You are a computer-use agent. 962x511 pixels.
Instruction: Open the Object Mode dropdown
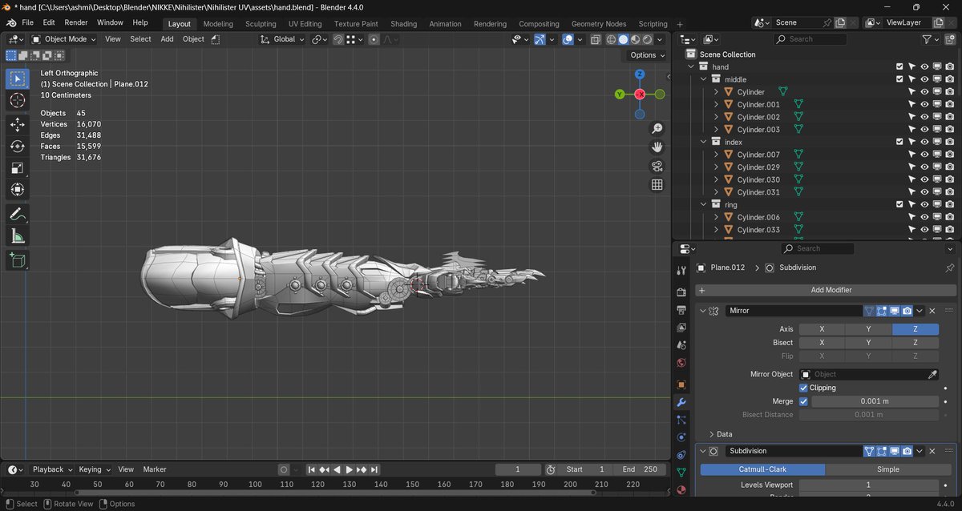66,39
